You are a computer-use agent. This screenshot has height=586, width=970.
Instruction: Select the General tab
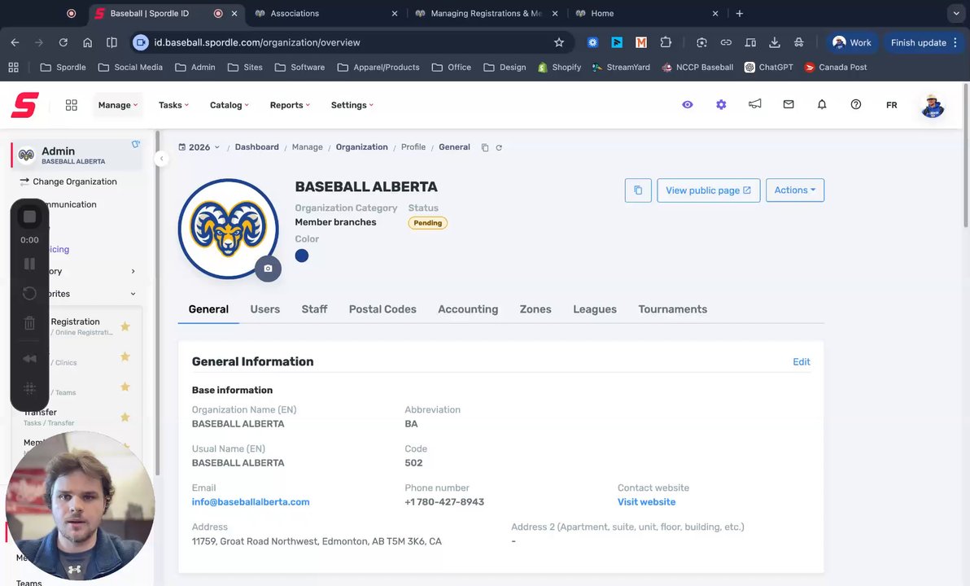(x=208, y=309)
